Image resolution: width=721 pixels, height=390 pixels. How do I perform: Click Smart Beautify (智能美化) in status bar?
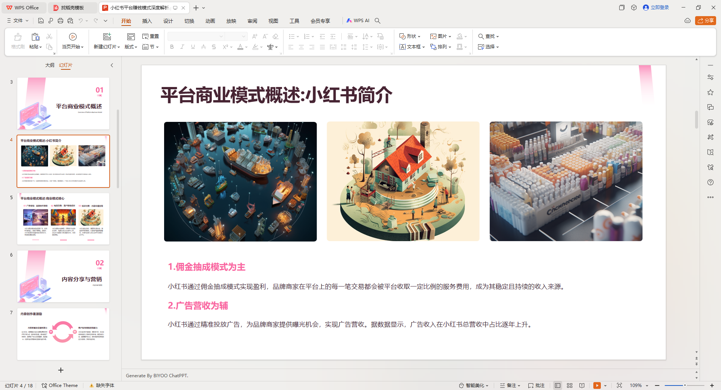(474, 385)
